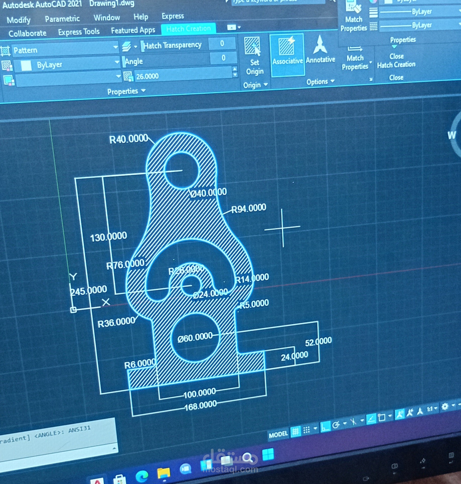461x484 pixels.
Task: Click the Windows Start button
Action: [268, 454]
